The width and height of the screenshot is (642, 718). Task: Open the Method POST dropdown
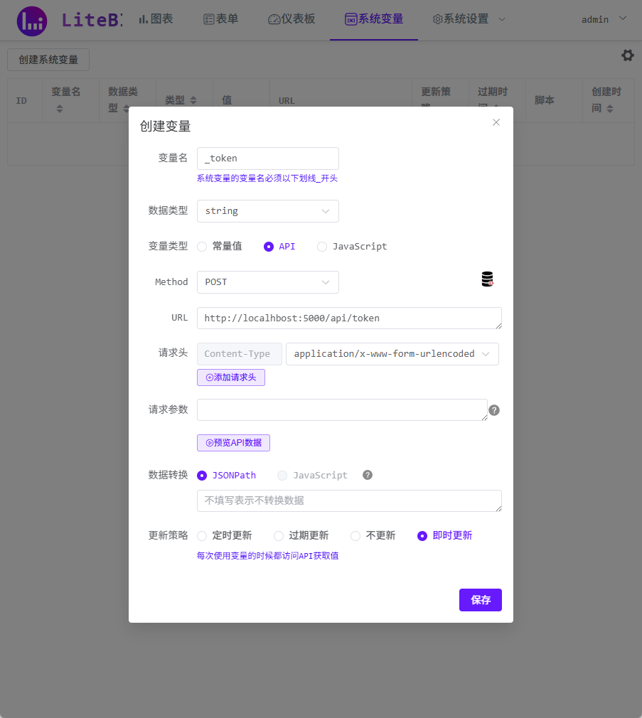pos(267,282)
